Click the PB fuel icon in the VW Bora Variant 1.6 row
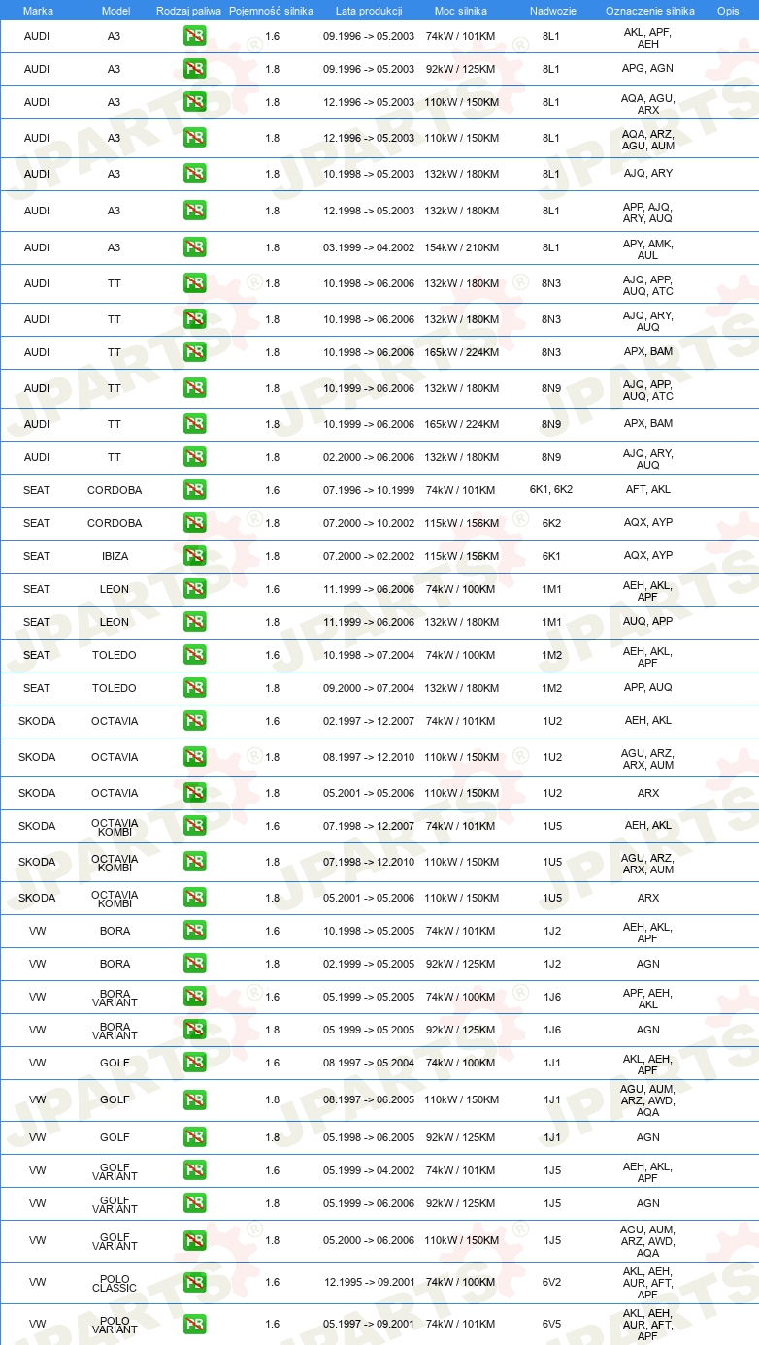The width and height of the screenshot is (759, 1345). pos(195,997)
